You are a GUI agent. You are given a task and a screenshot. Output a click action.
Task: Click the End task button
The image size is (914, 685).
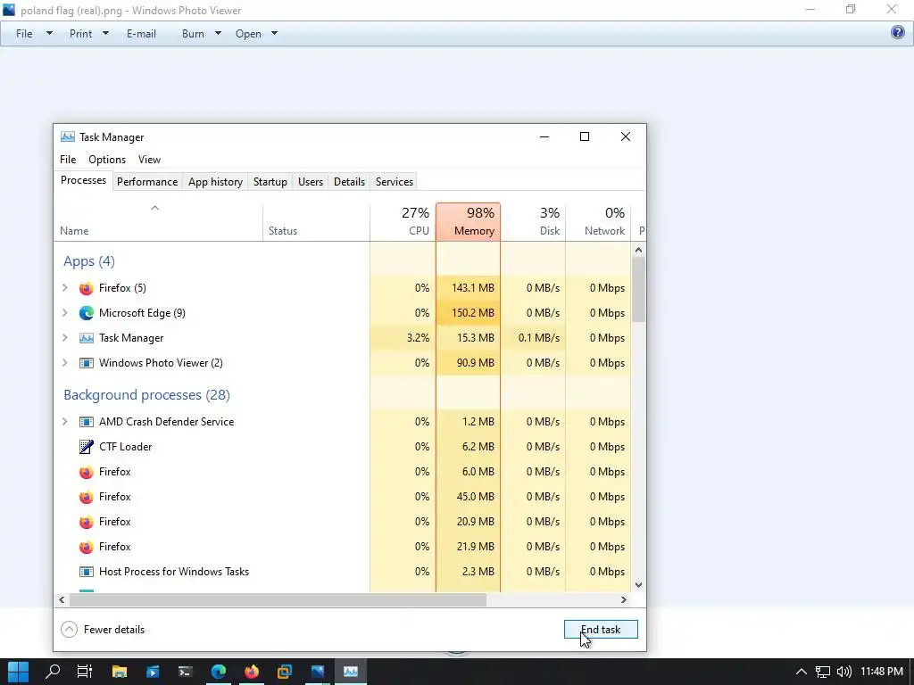click(x=601, y=630)
